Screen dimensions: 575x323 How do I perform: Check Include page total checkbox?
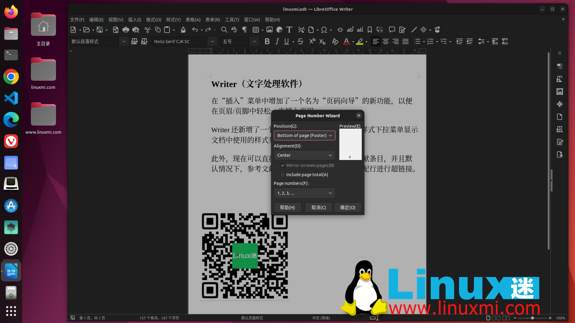pos(282,175)
